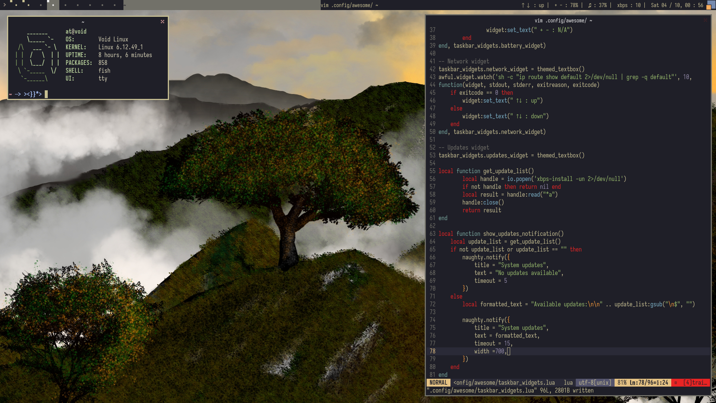The height and width of the screenshot is (403, 716).
Task: Click the music note volume widget
Action: (x=597, y=5)
